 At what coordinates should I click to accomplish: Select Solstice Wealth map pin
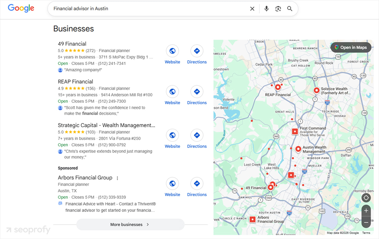tap(316, 90)
